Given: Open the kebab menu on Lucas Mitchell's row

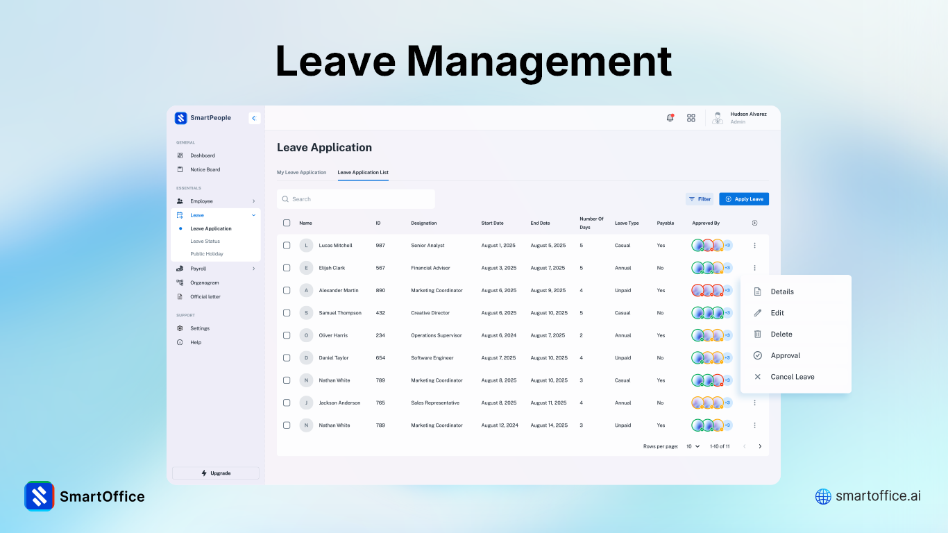Looking at the screenshot, I should click(754, 245).
